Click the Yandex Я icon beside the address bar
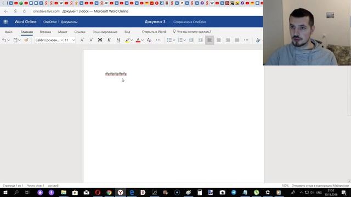351x197 pixels. pyautogui.click(x=15, y=11)
